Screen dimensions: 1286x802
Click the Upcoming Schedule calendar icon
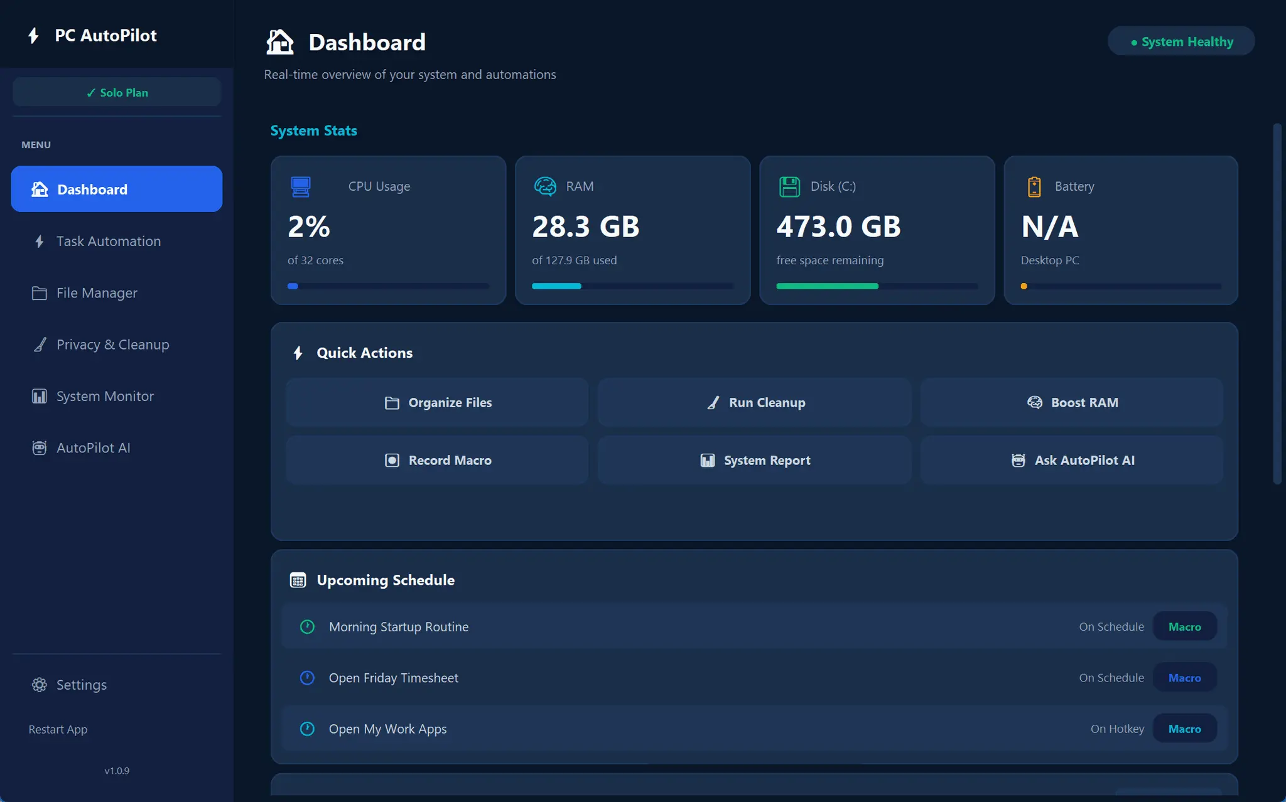pyautogui.click(x=298, y=580)
